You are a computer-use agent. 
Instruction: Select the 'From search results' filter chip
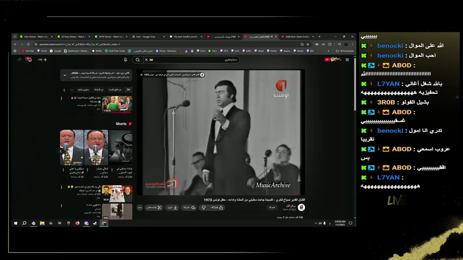click(115, 90)
